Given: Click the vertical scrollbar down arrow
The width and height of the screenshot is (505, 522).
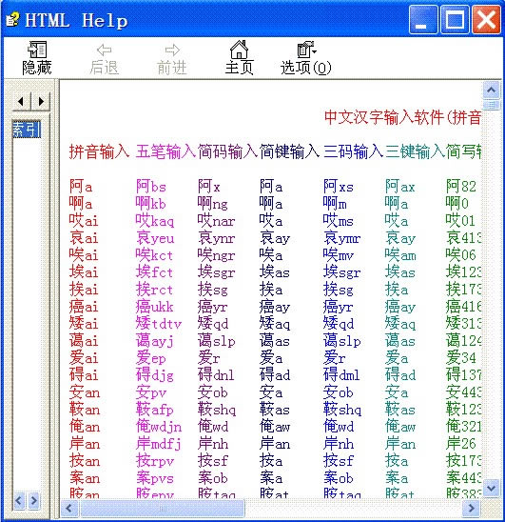Looking at the screenshot, I should pyautogui.click(x=492, y=488).
